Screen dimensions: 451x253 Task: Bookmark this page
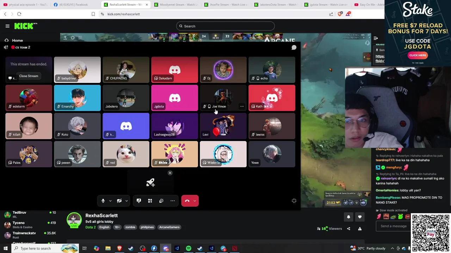(93, 14)
